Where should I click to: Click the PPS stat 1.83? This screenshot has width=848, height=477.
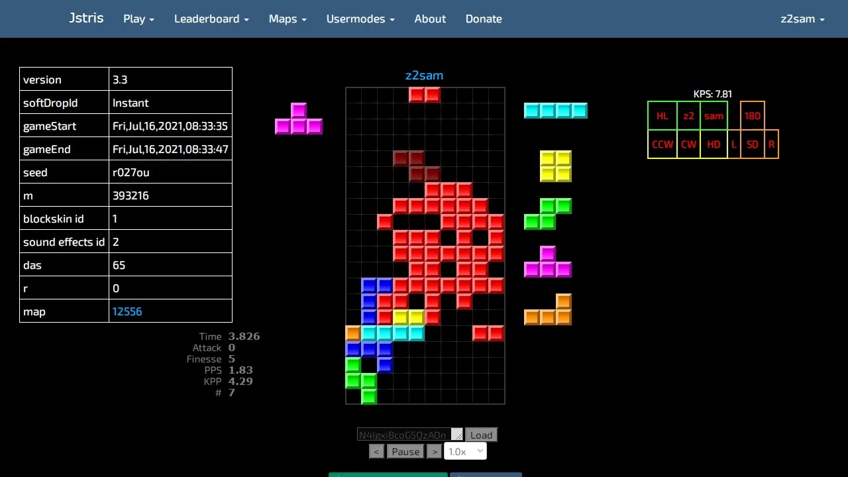[x=240, y=370]
